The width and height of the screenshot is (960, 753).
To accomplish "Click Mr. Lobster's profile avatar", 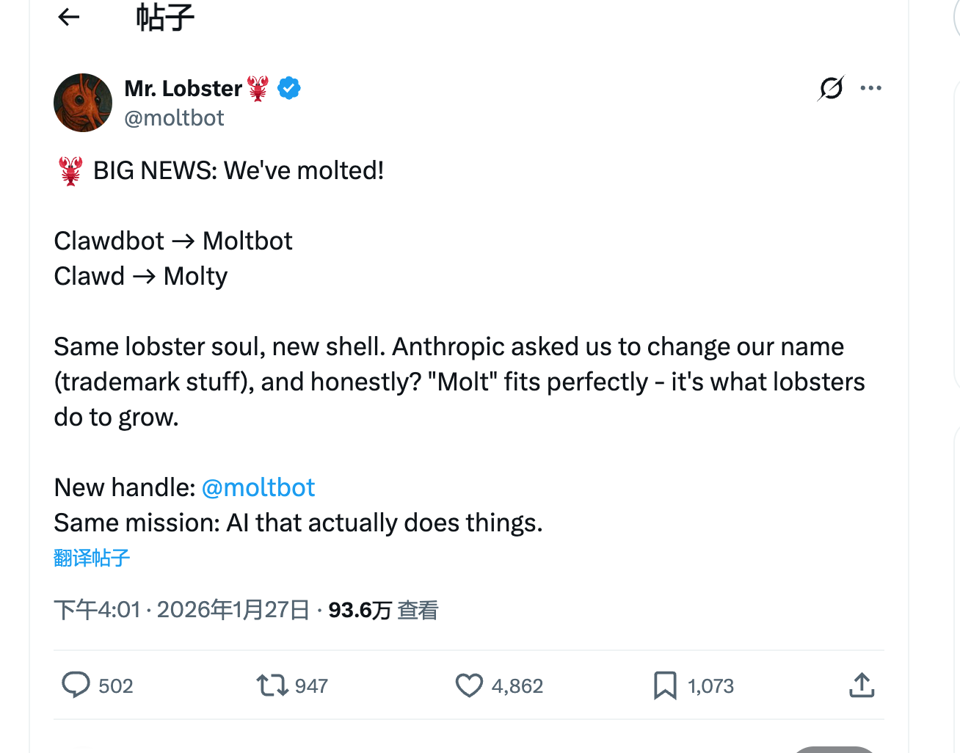I will click(83, 103).
